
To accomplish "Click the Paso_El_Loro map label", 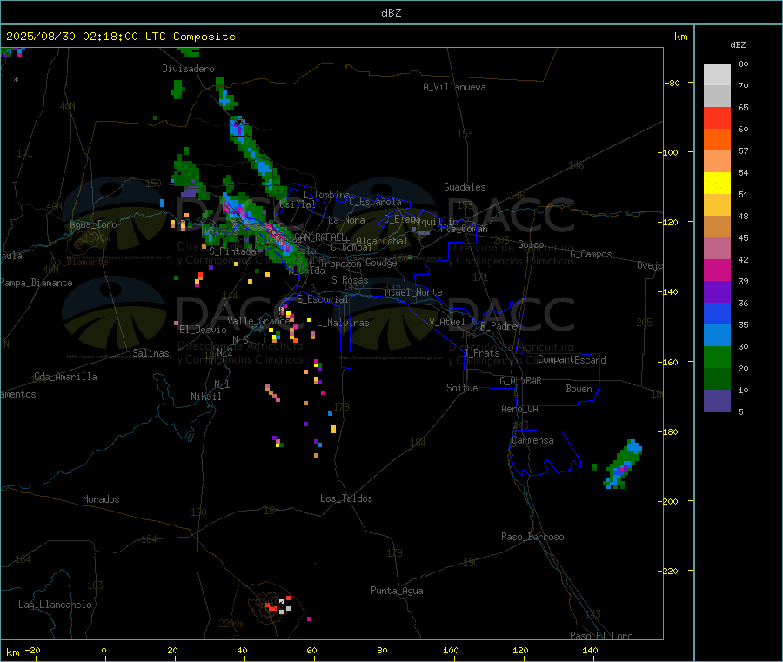I will [x=602, y=636].
